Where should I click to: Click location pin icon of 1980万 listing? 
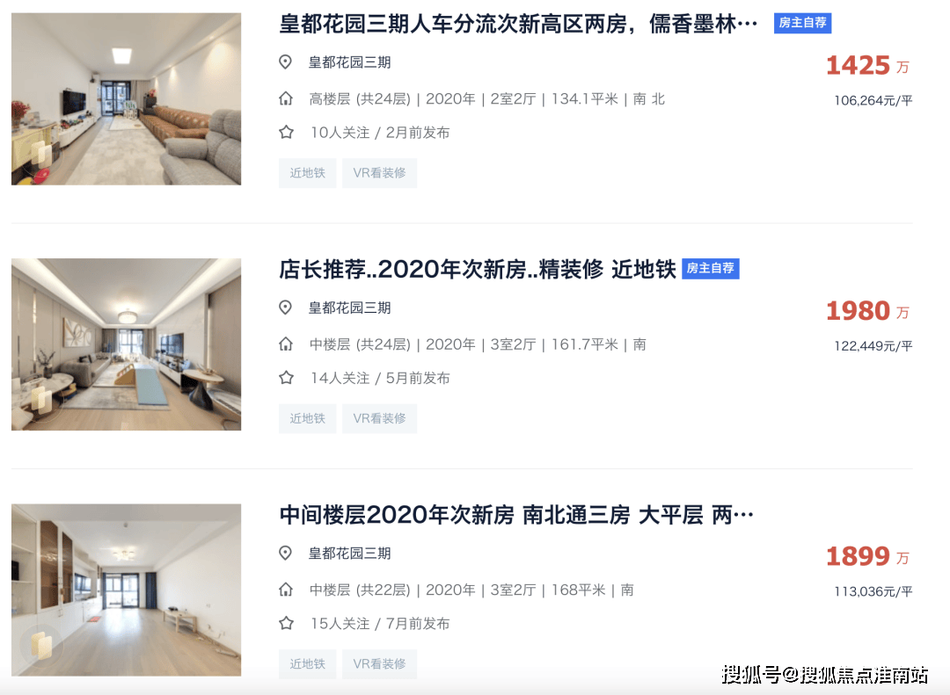[285, 308]
